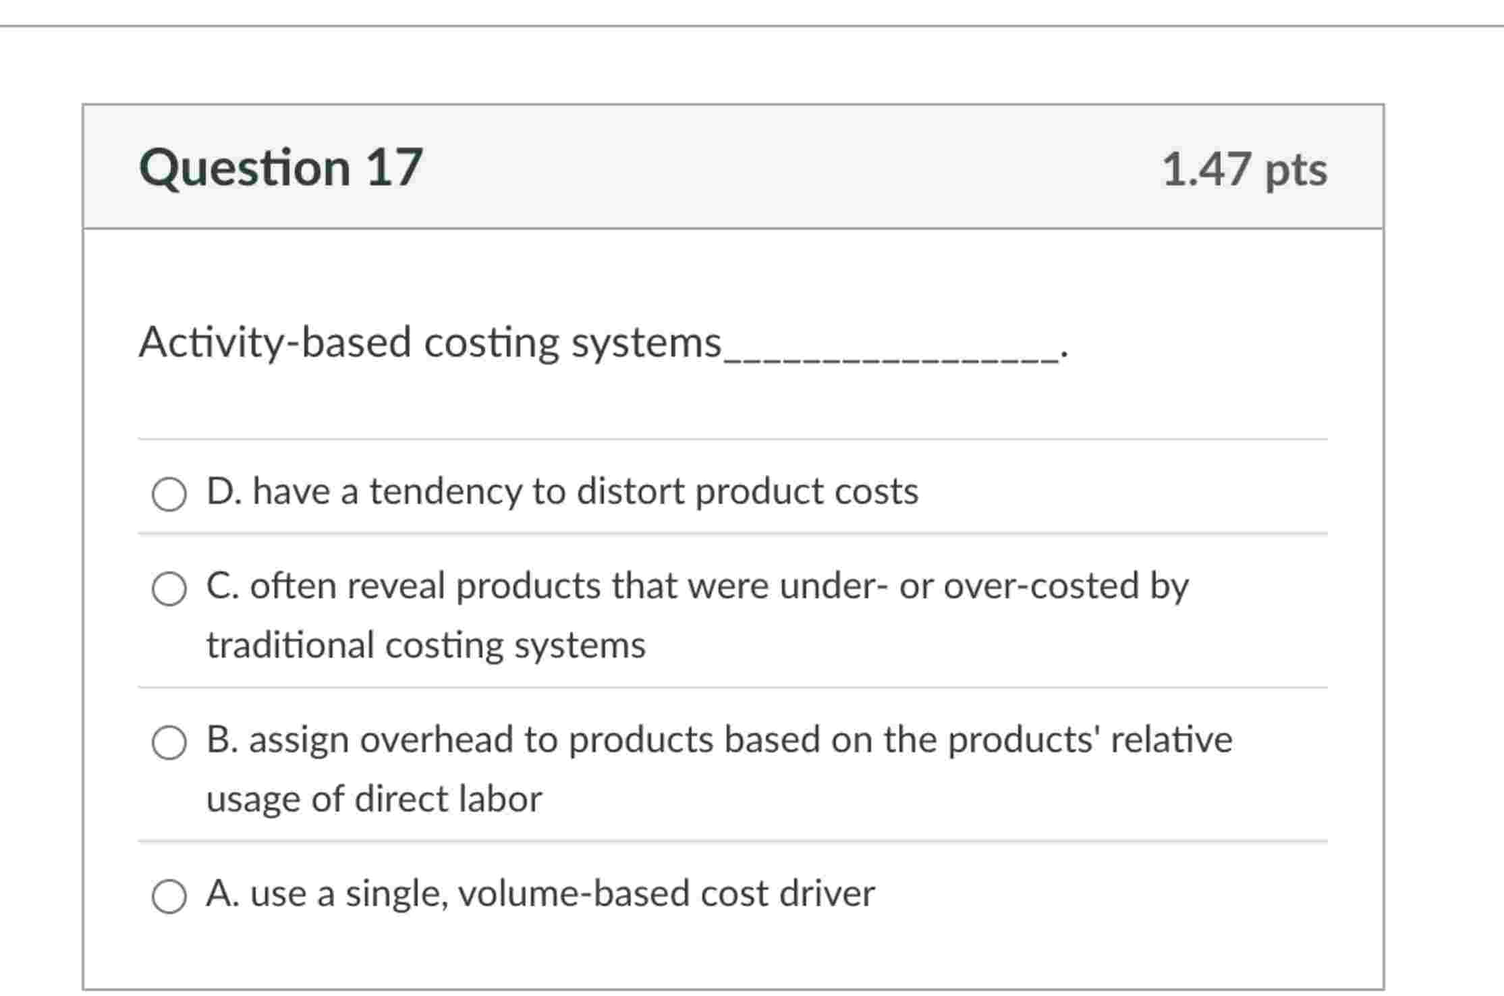Select the radio button for option B
Screen dimensions: 1504x996
coord(169,741)
